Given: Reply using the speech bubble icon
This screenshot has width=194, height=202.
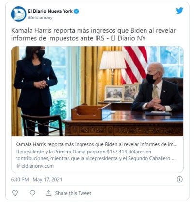Looking at the screenshot, I should tap(32, 193).
